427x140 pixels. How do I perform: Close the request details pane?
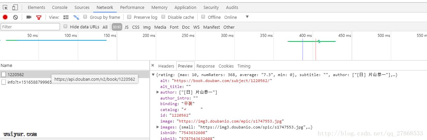point(153,66)
